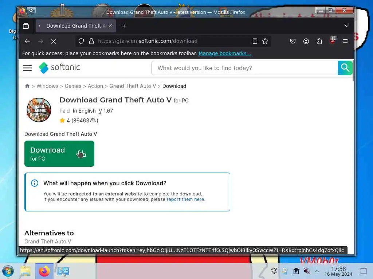Open Softonic site hamburger menu
This screenshot has width=373, height=279.
tap(27, 68)
